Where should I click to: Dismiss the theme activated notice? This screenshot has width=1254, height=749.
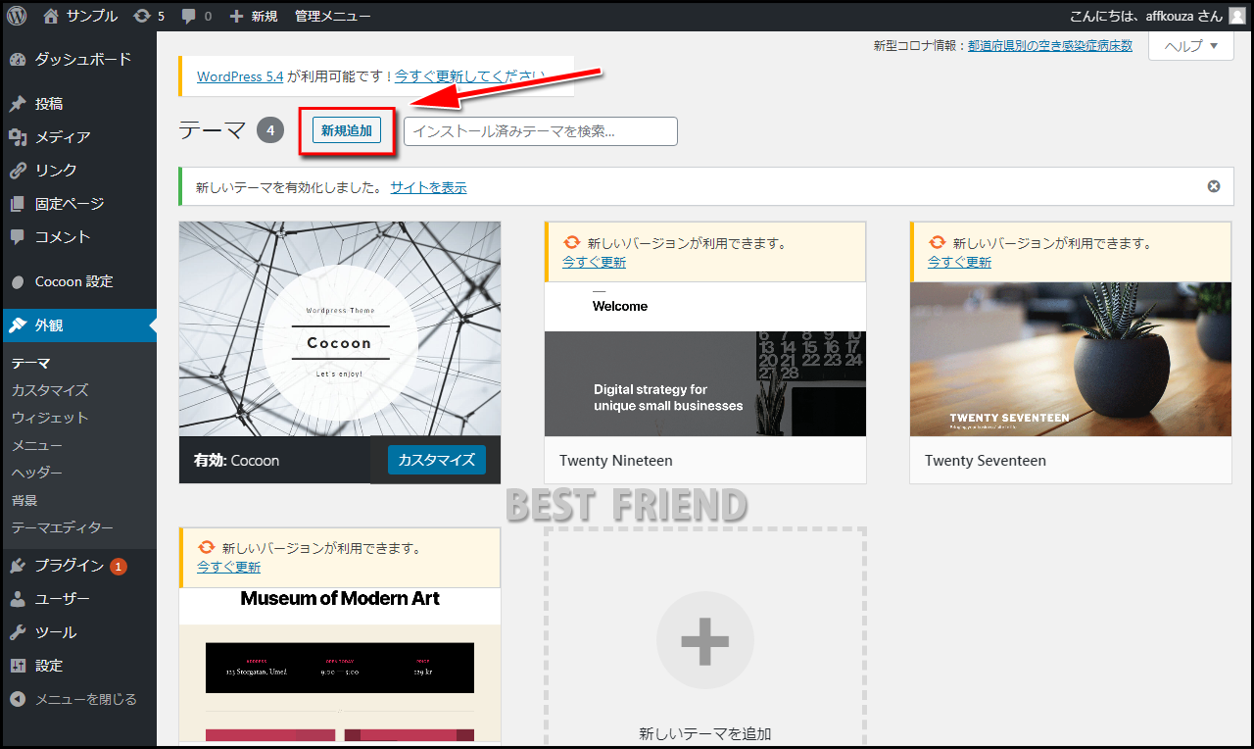pyautogui.click(x=1214, y=186)
